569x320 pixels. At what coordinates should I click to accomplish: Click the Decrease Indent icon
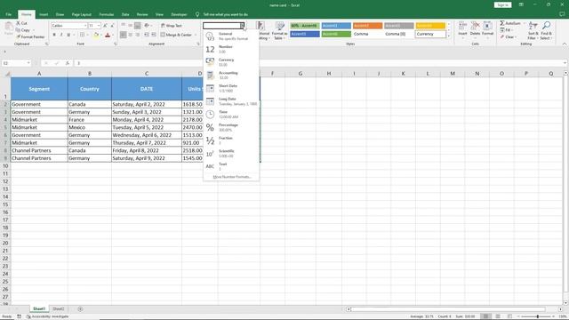[147, 35]
